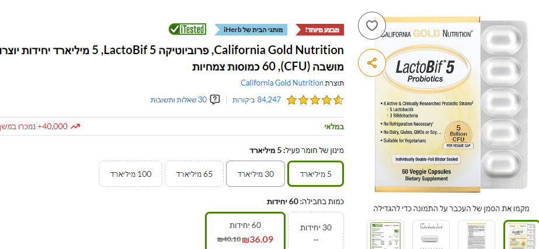Select the 65 מיליארד potency option
The height and width of the screenshot is (249, 539).
[x=194, y=174]
